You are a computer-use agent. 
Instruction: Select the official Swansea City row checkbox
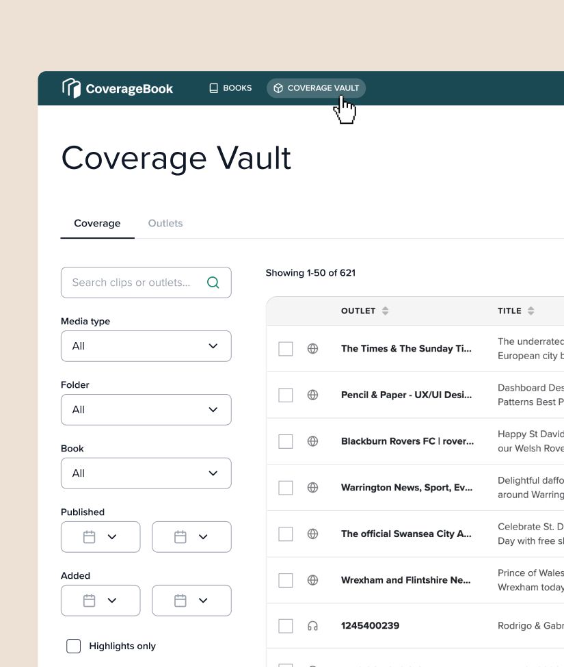pos(286,534)
